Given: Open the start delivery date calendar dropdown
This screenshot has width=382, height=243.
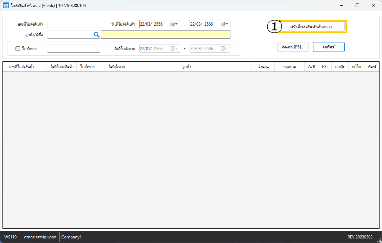Looking at the screenshot, I should 175,24.
